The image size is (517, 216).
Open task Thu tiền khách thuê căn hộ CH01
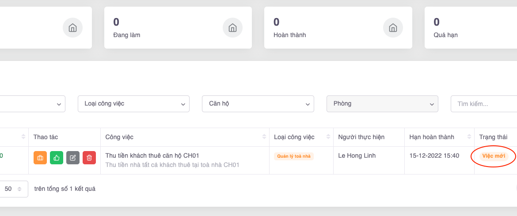pos(152,155)
